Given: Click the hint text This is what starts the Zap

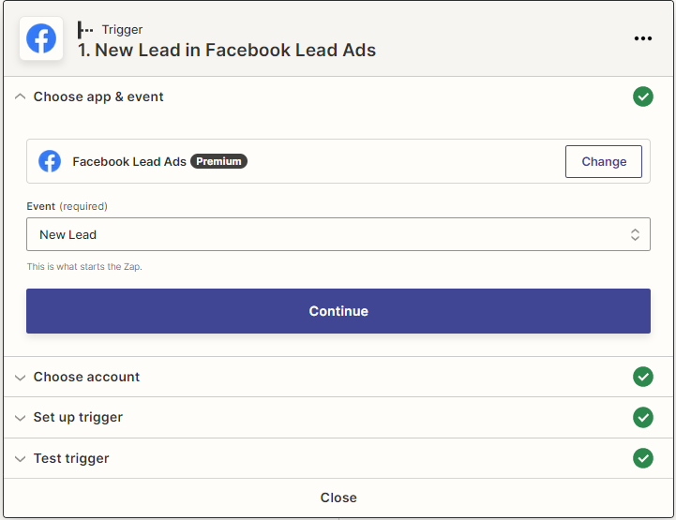Looking at the screenshot, I should 84,267.
